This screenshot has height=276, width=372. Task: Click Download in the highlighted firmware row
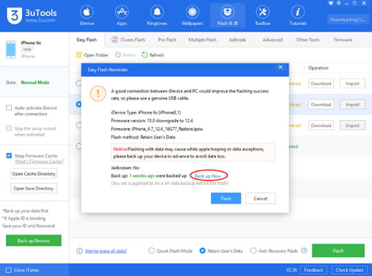click(x=321, y=104)
